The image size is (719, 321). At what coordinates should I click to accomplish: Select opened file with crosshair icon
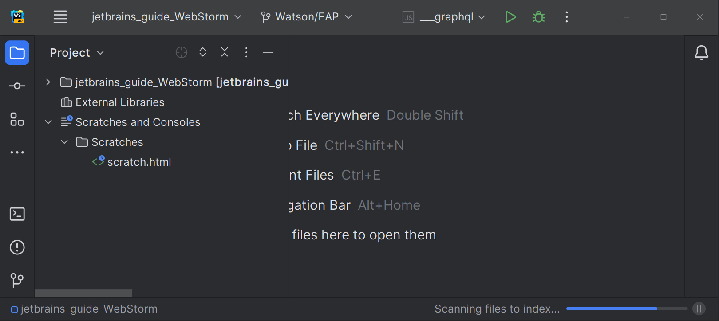pyautogui.click(x=182, y=52)
